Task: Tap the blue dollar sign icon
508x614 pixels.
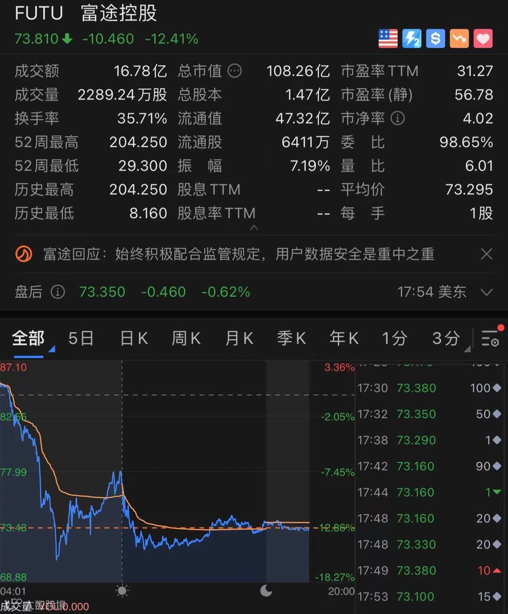Action: tap(436, 39)
